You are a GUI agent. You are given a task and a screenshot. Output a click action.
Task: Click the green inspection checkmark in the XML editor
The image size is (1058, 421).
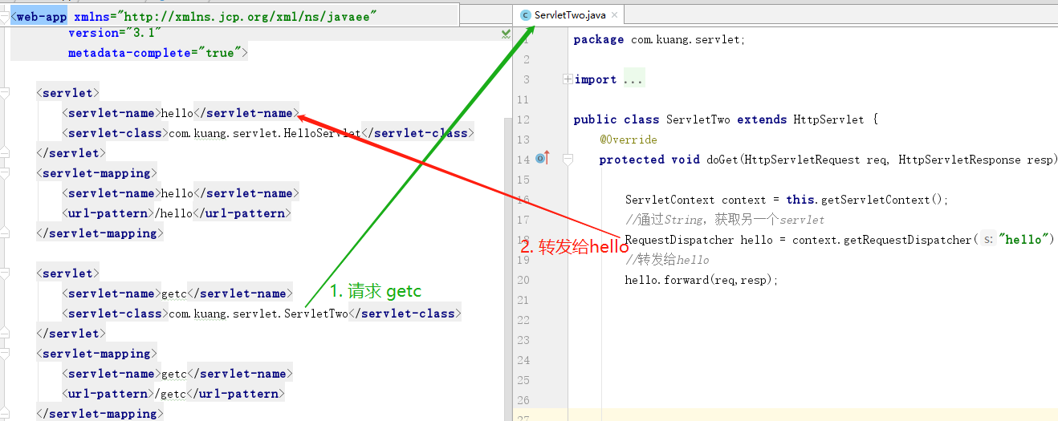pyautogui.click(x=507, y=34)
